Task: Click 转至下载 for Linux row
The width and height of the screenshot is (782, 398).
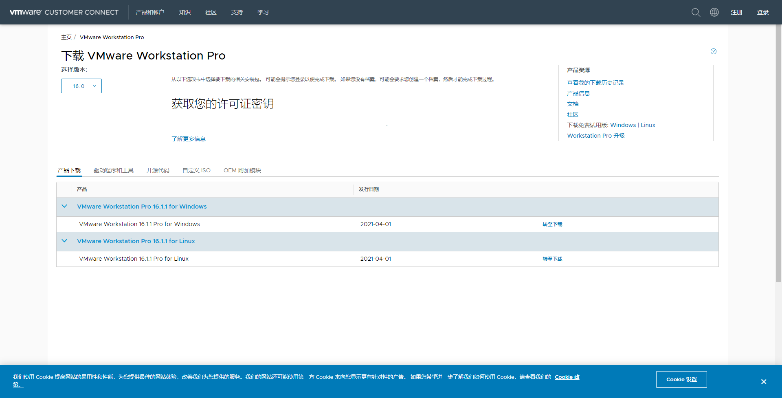Action: click(552, 259)
